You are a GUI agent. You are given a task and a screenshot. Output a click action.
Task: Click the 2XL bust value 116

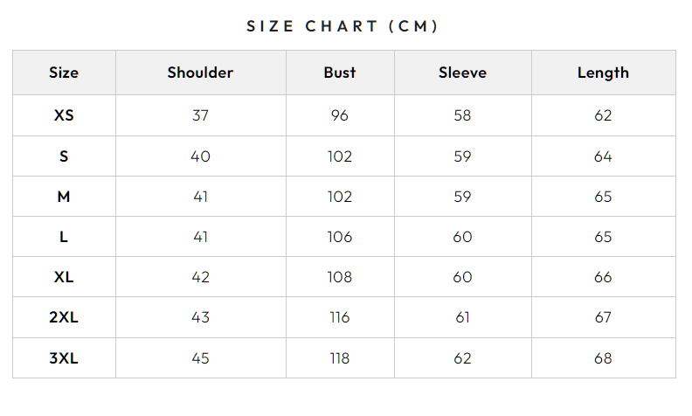coord(340,317)
